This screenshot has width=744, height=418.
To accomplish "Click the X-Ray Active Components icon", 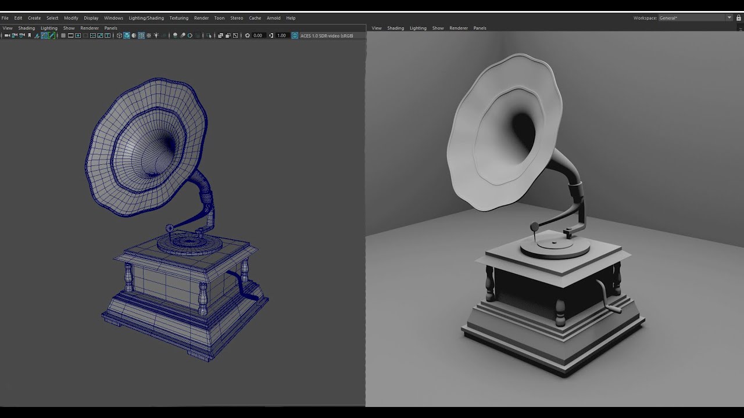I will click(228, 35).
